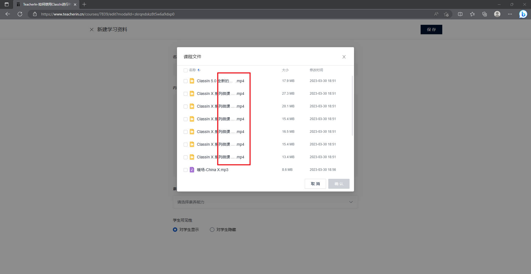Select the TeacherIn browser tab

tap(46, 4)
